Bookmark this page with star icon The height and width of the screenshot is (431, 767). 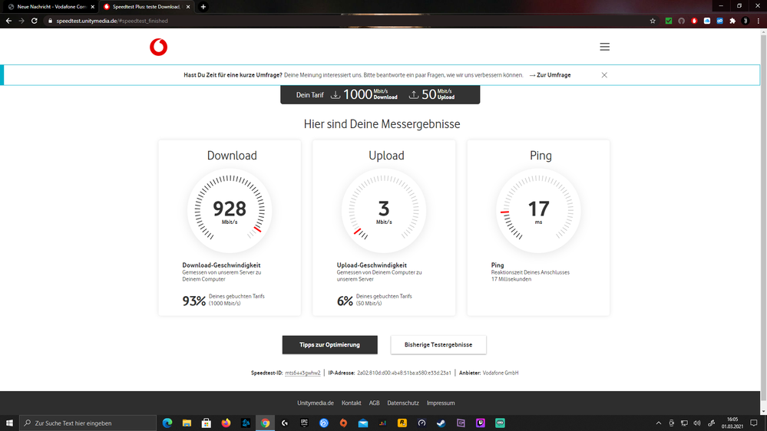[653, 21]
